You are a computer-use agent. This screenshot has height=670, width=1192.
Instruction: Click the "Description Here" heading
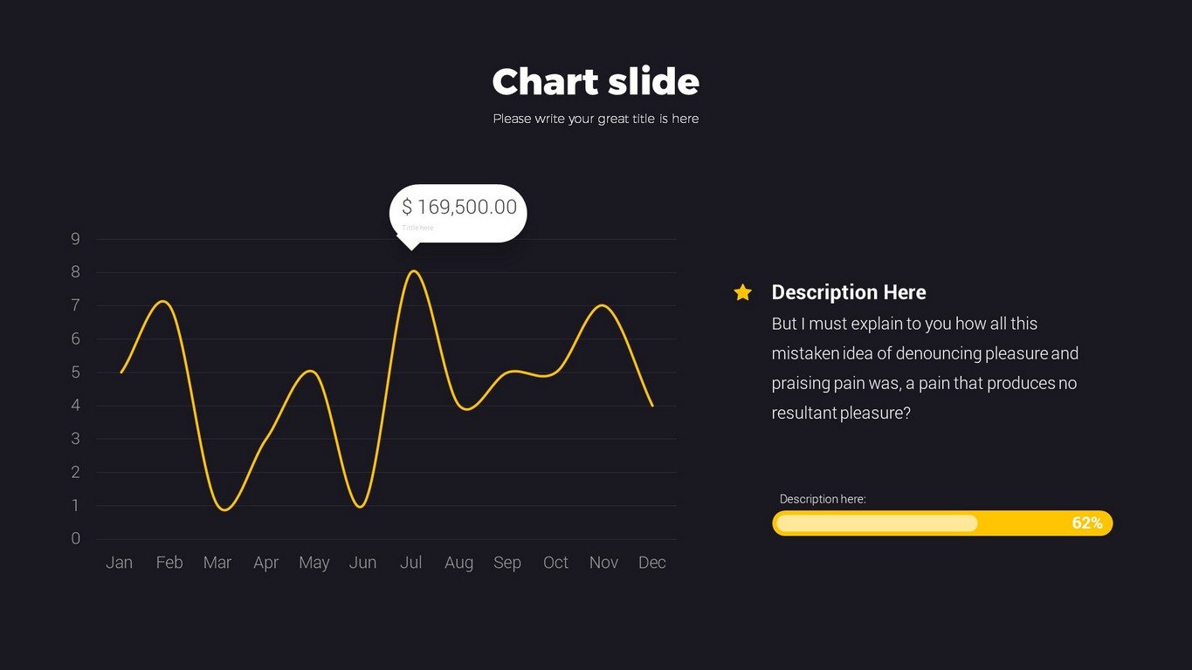(849, 292)
